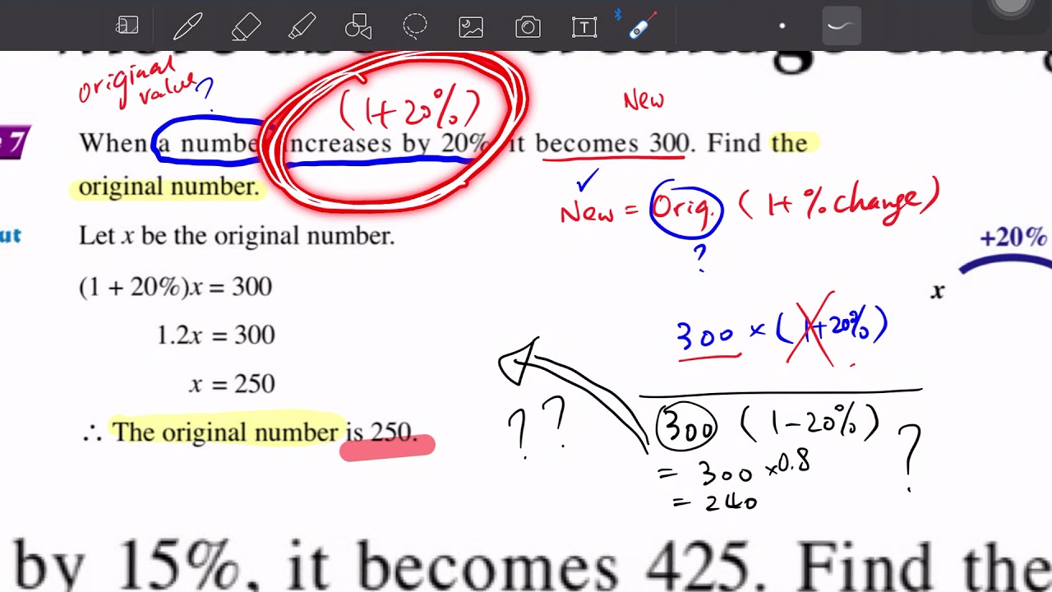Viewport: 1052px width, 592px height.
Task: Tap the blue circled Orig label
Action: (687, 208)
